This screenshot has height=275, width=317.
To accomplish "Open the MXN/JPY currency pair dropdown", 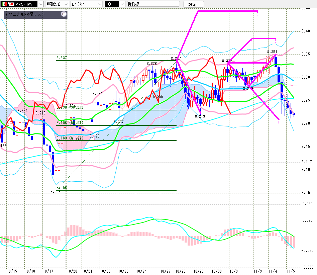I will coord(40,4).
